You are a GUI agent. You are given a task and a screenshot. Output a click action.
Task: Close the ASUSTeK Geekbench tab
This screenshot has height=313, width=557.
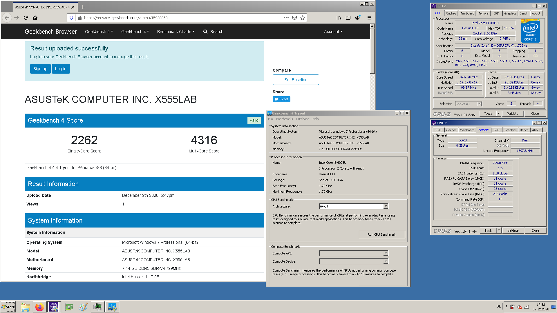(x=73, y=7)
